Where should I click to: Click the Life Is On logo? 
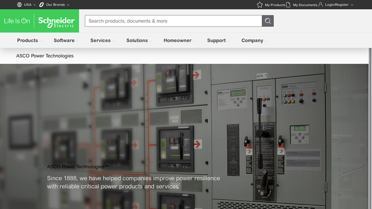pyautogui.click(x=17, y=21)
